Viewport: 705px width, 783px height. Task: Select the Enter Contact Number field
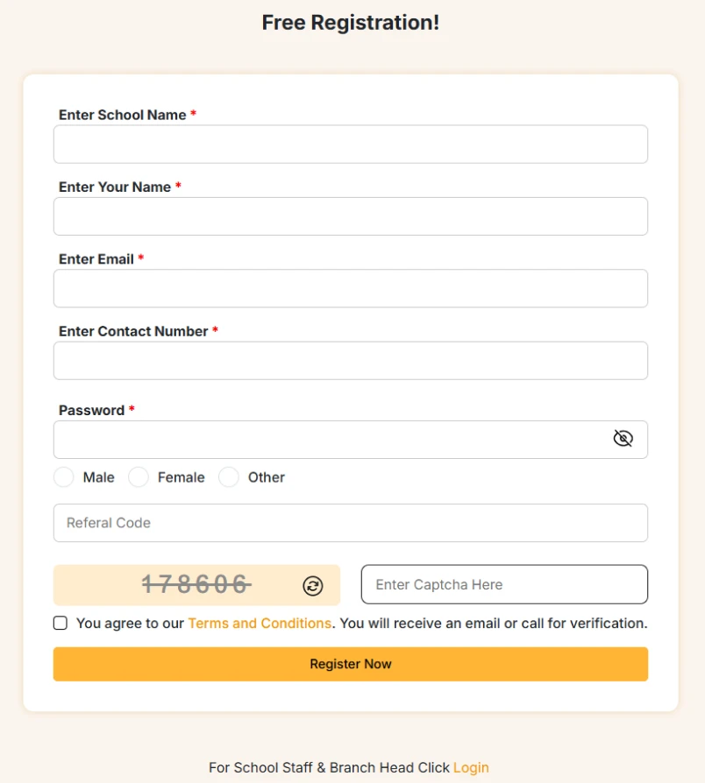tap(351, 361)
